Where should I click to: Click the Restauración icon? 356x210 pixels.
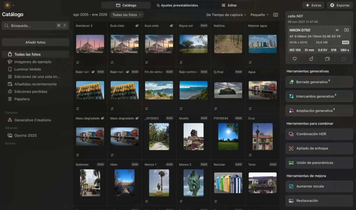pos(291,201)
